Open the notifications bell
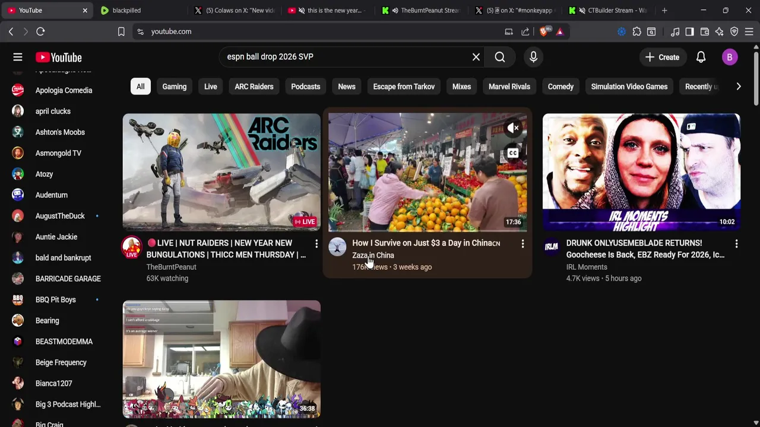 click(x=701, y=58)
